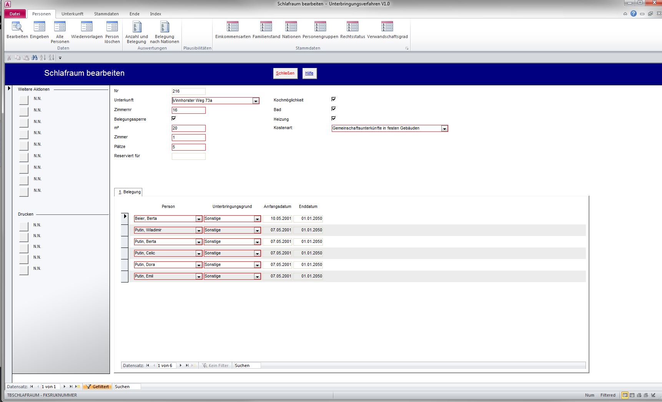Open person dropdown for Putin, Celic
Viewport: 662px width, 402px height.
[x=199, y=253]
